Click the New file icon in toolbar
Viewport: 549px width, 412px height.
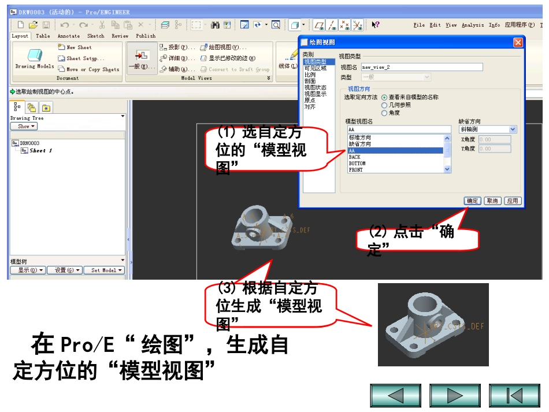(x=21, y=24)
